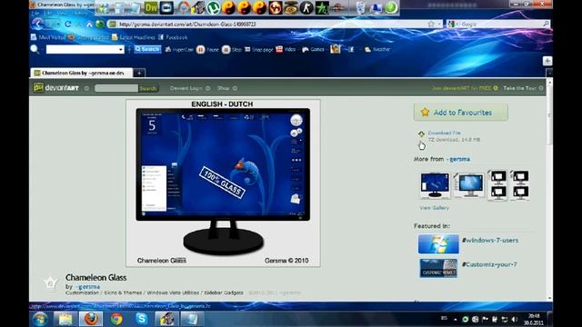Open the Games toolbar item
582x327 pixels.
coord(313,50)
